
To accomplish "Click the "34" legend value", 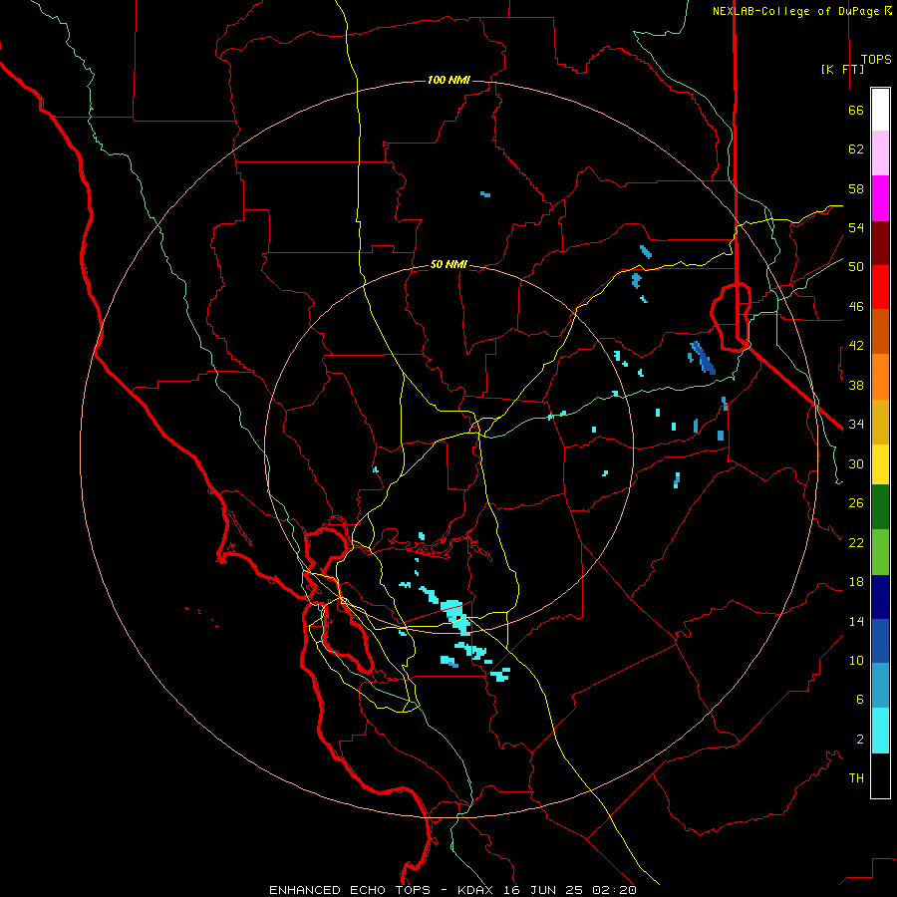I will pyautogui.click(x=856, y=425).
